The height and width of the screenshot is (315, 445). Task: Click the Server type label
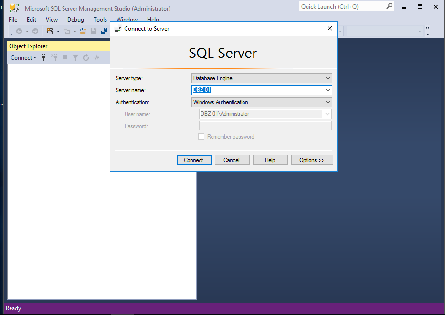(x=129, y=78)
